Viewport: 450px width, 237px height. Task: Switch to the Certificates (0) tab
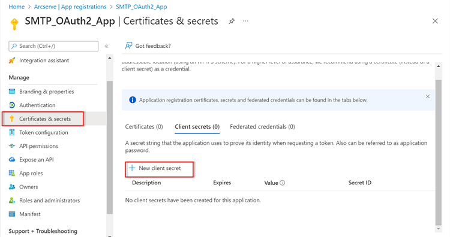[144, 126]
